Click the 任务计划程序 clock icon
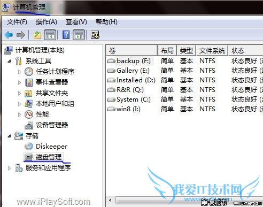The width and height of the screenshot is (263, 207). (29, 72)
